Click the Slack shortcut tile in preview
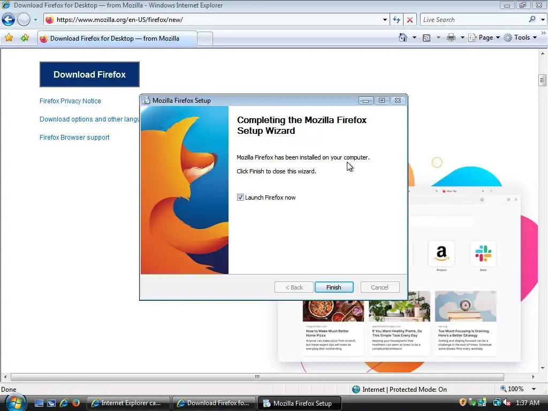This screenshot has width=548, height=411. [x=483, y=253]
